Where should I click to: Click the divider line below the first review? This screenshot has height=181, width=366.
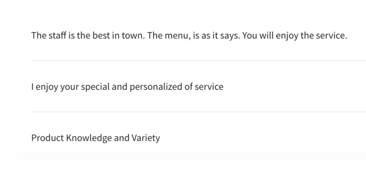[198, 60]
